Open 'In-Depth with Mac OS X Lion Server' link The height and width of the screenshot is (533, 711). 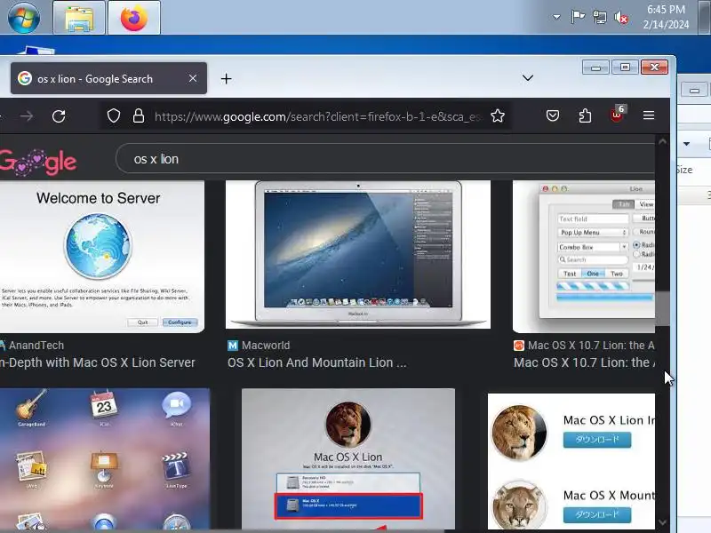click(x=98, y=362)
